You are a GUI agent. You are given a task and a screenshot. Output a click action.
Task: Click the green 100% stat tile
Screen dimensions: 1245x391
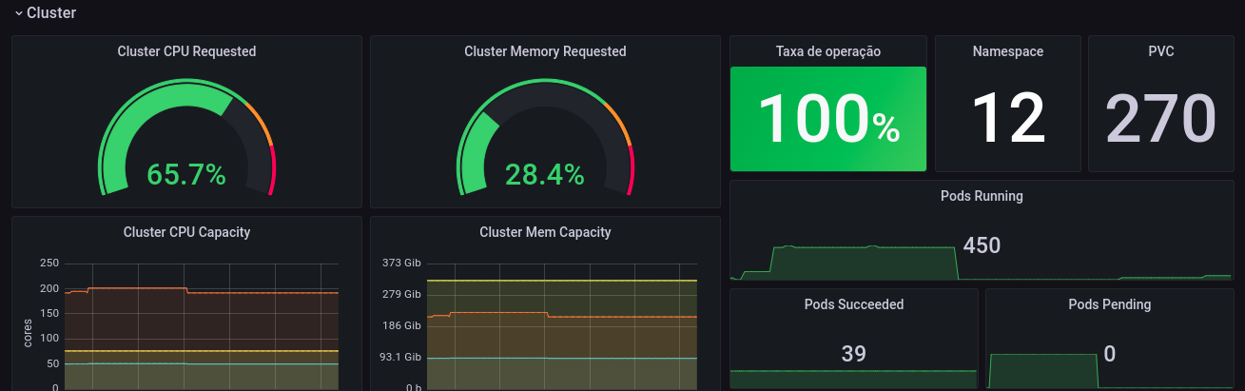[828, 119]
